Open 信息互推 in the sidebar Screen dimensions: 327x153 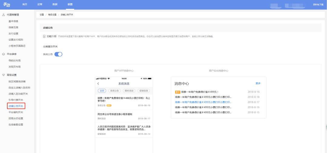pyautogui.click(x=13, y=27)
